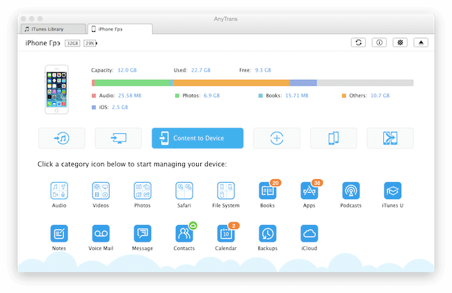
Task: Click the merge device content button
Action: [x=390, y=138]
